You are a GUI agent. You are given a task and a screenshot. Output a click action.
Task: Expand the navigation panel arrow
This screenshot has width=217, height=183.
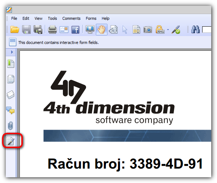tap(12, 52)
